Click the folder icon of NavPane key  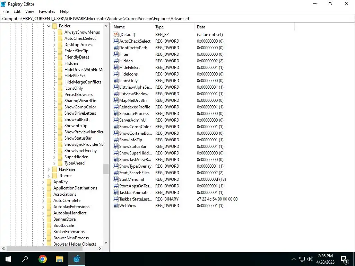pyautogui.click(x=54, y=169)
